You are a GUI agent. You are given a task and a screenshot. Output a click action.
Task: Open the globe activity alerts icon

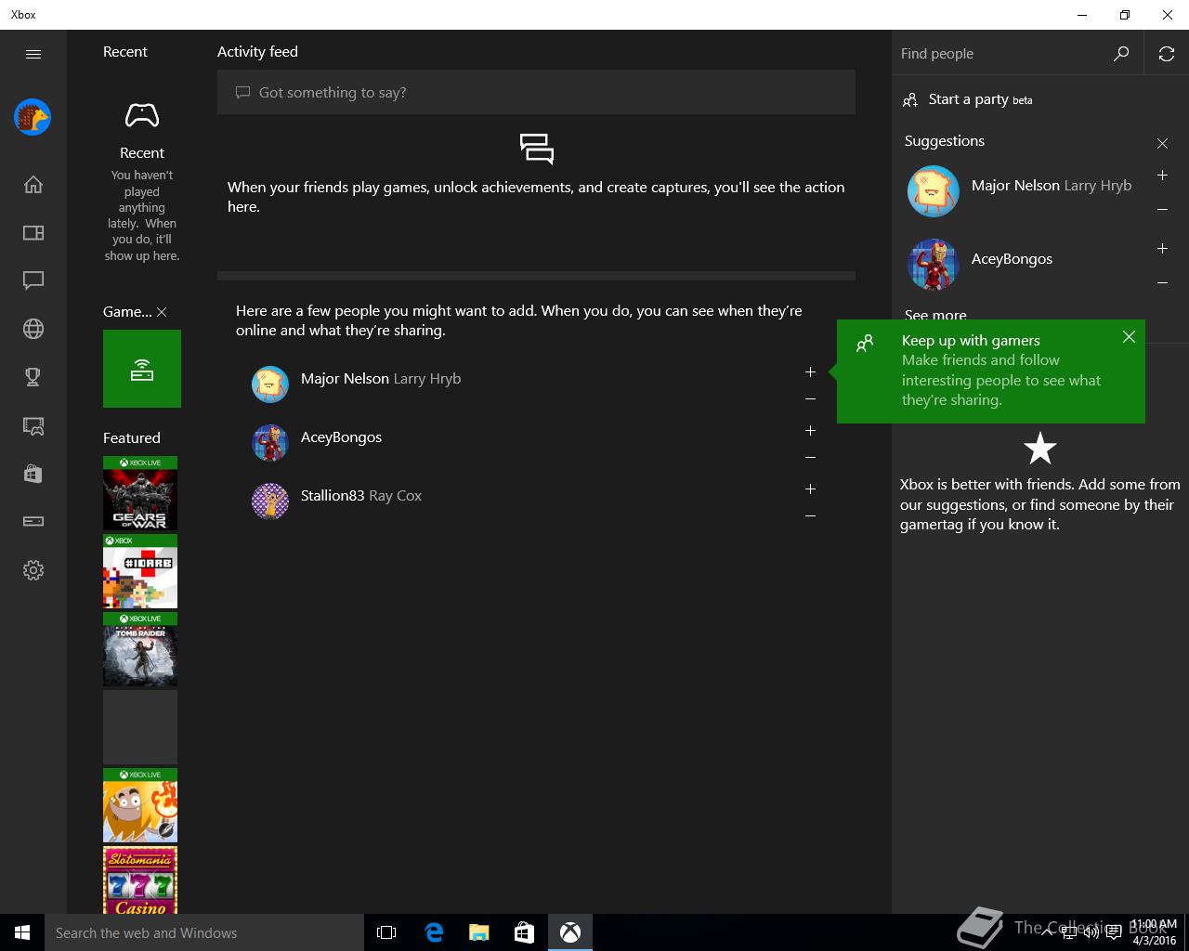(33, 329)
